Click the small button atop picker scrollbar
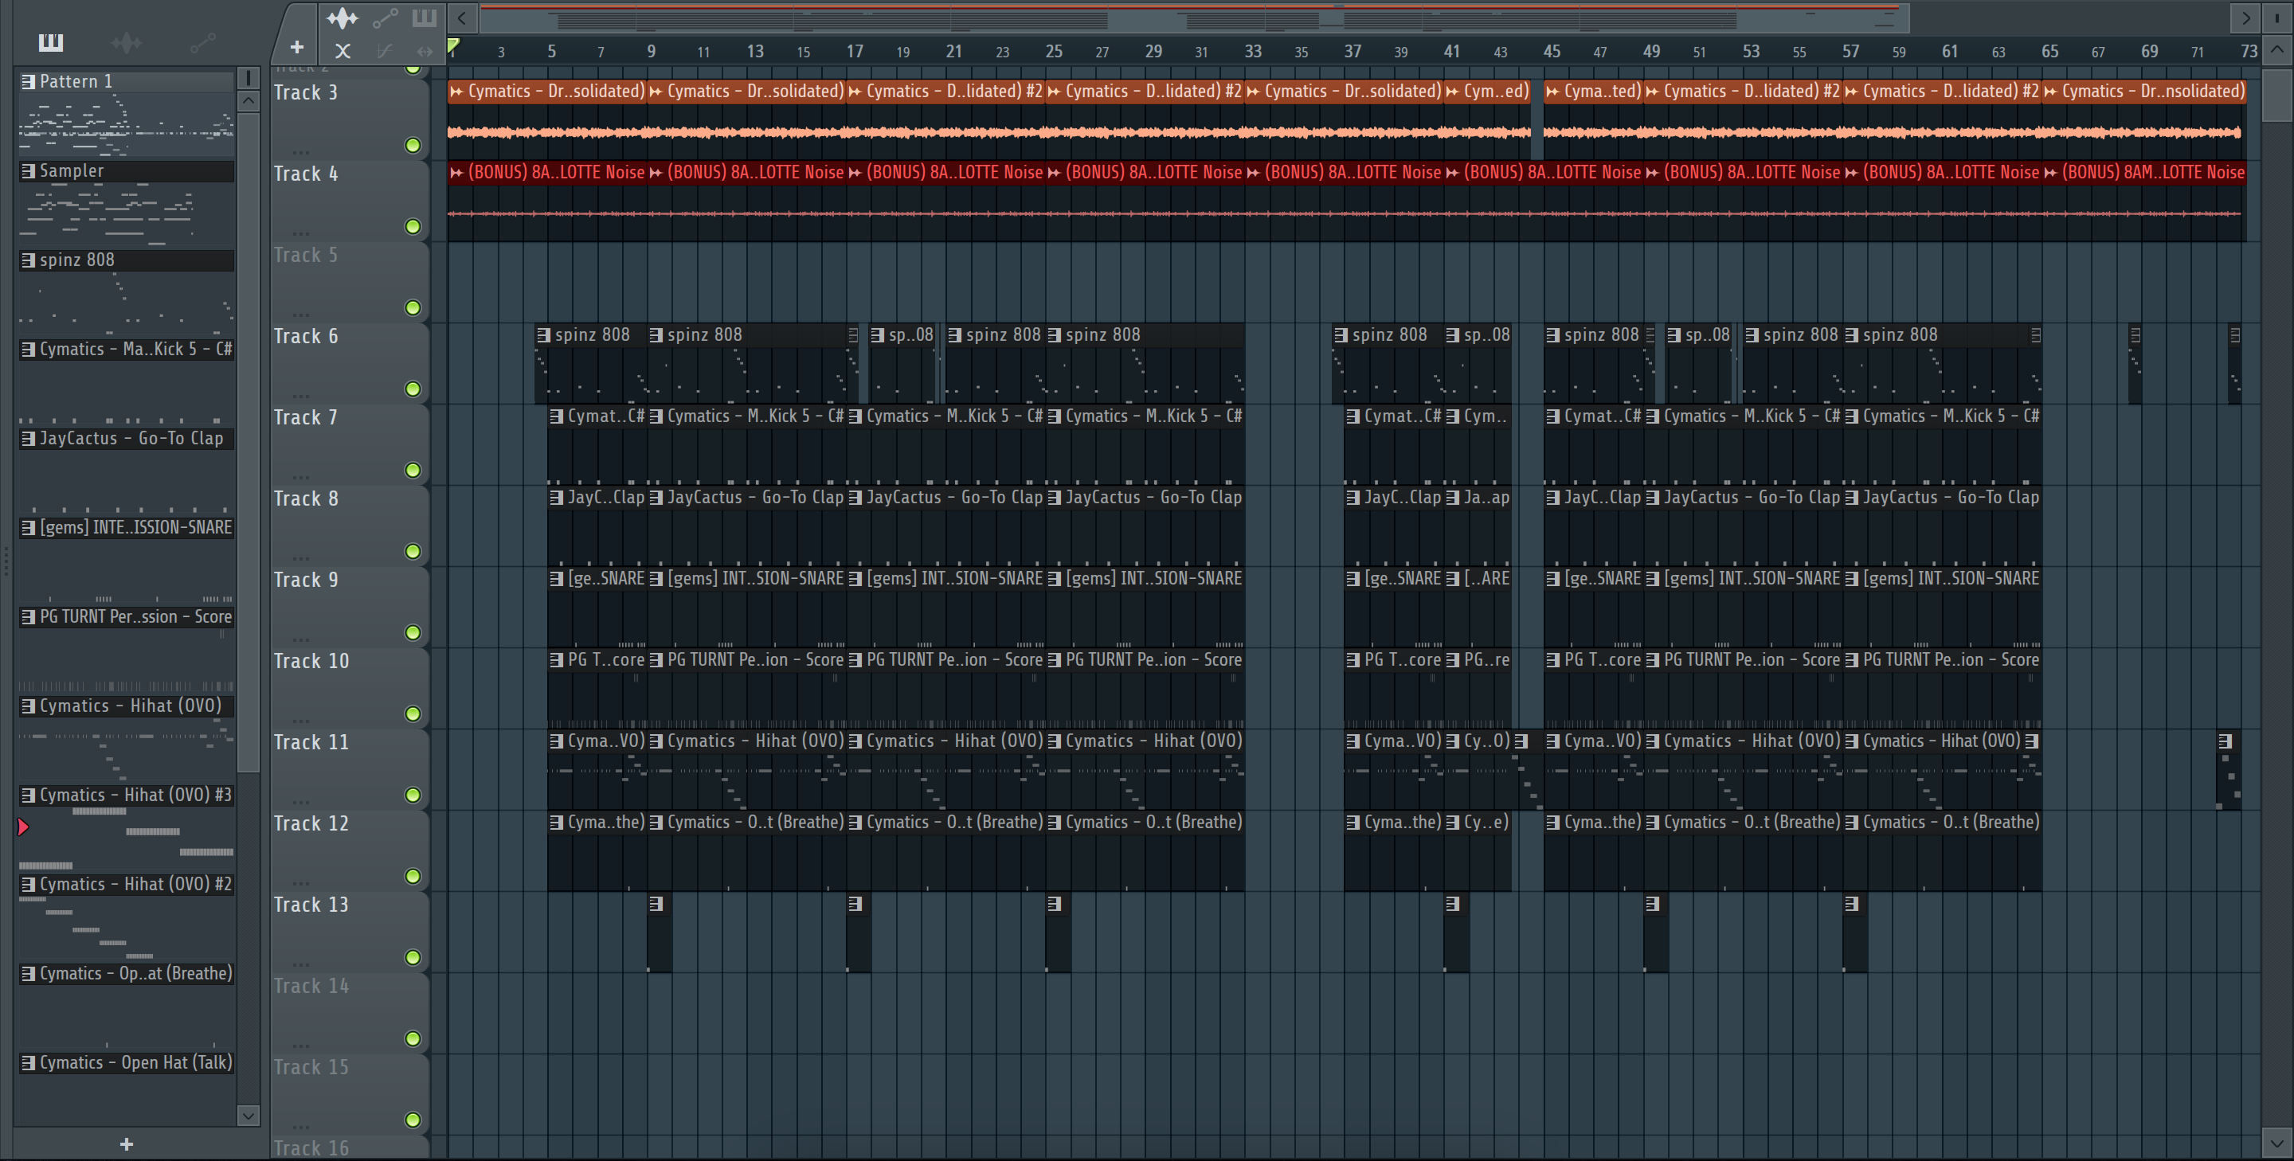 tap(249, 77)
